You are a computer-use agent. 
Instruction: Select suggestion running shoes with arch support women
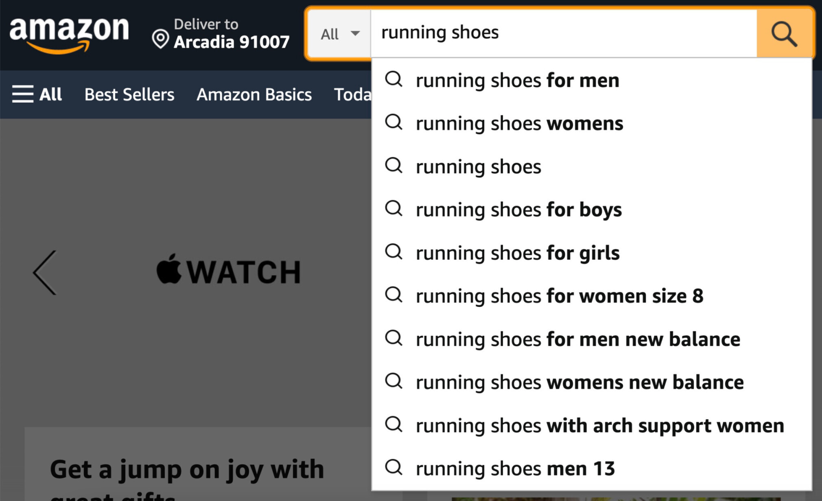[x=592, y=425]
